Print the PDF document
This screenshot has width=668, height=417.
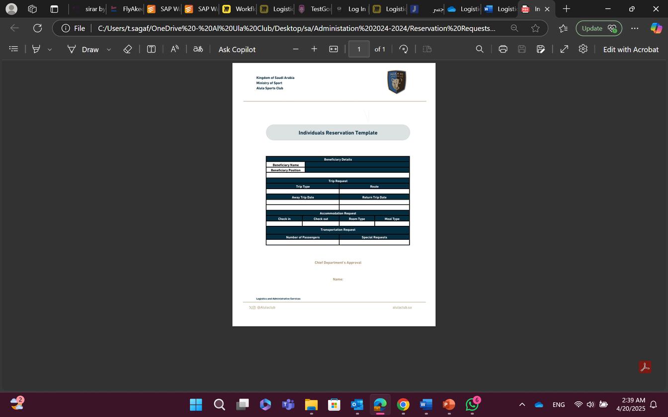click(x=503, y=49)
